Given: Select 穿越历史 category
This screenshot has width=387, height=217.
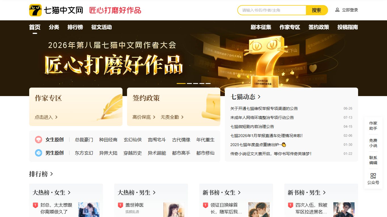Looking at the screenshot, I should coord(133,153).
